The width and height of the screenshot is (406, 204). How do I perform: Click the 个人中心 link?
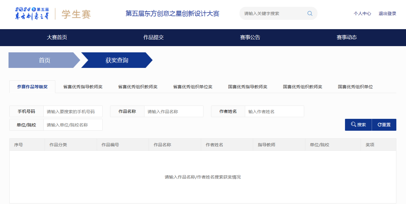pyautogui.click(x=362, y=14)
